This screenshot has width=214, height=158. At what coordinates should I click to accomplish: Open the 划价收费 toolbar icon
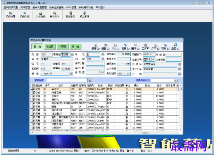pos(41,15)
